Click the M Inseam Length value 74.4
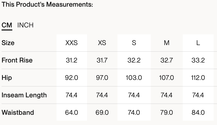The image size is (217, 125). 167,95
